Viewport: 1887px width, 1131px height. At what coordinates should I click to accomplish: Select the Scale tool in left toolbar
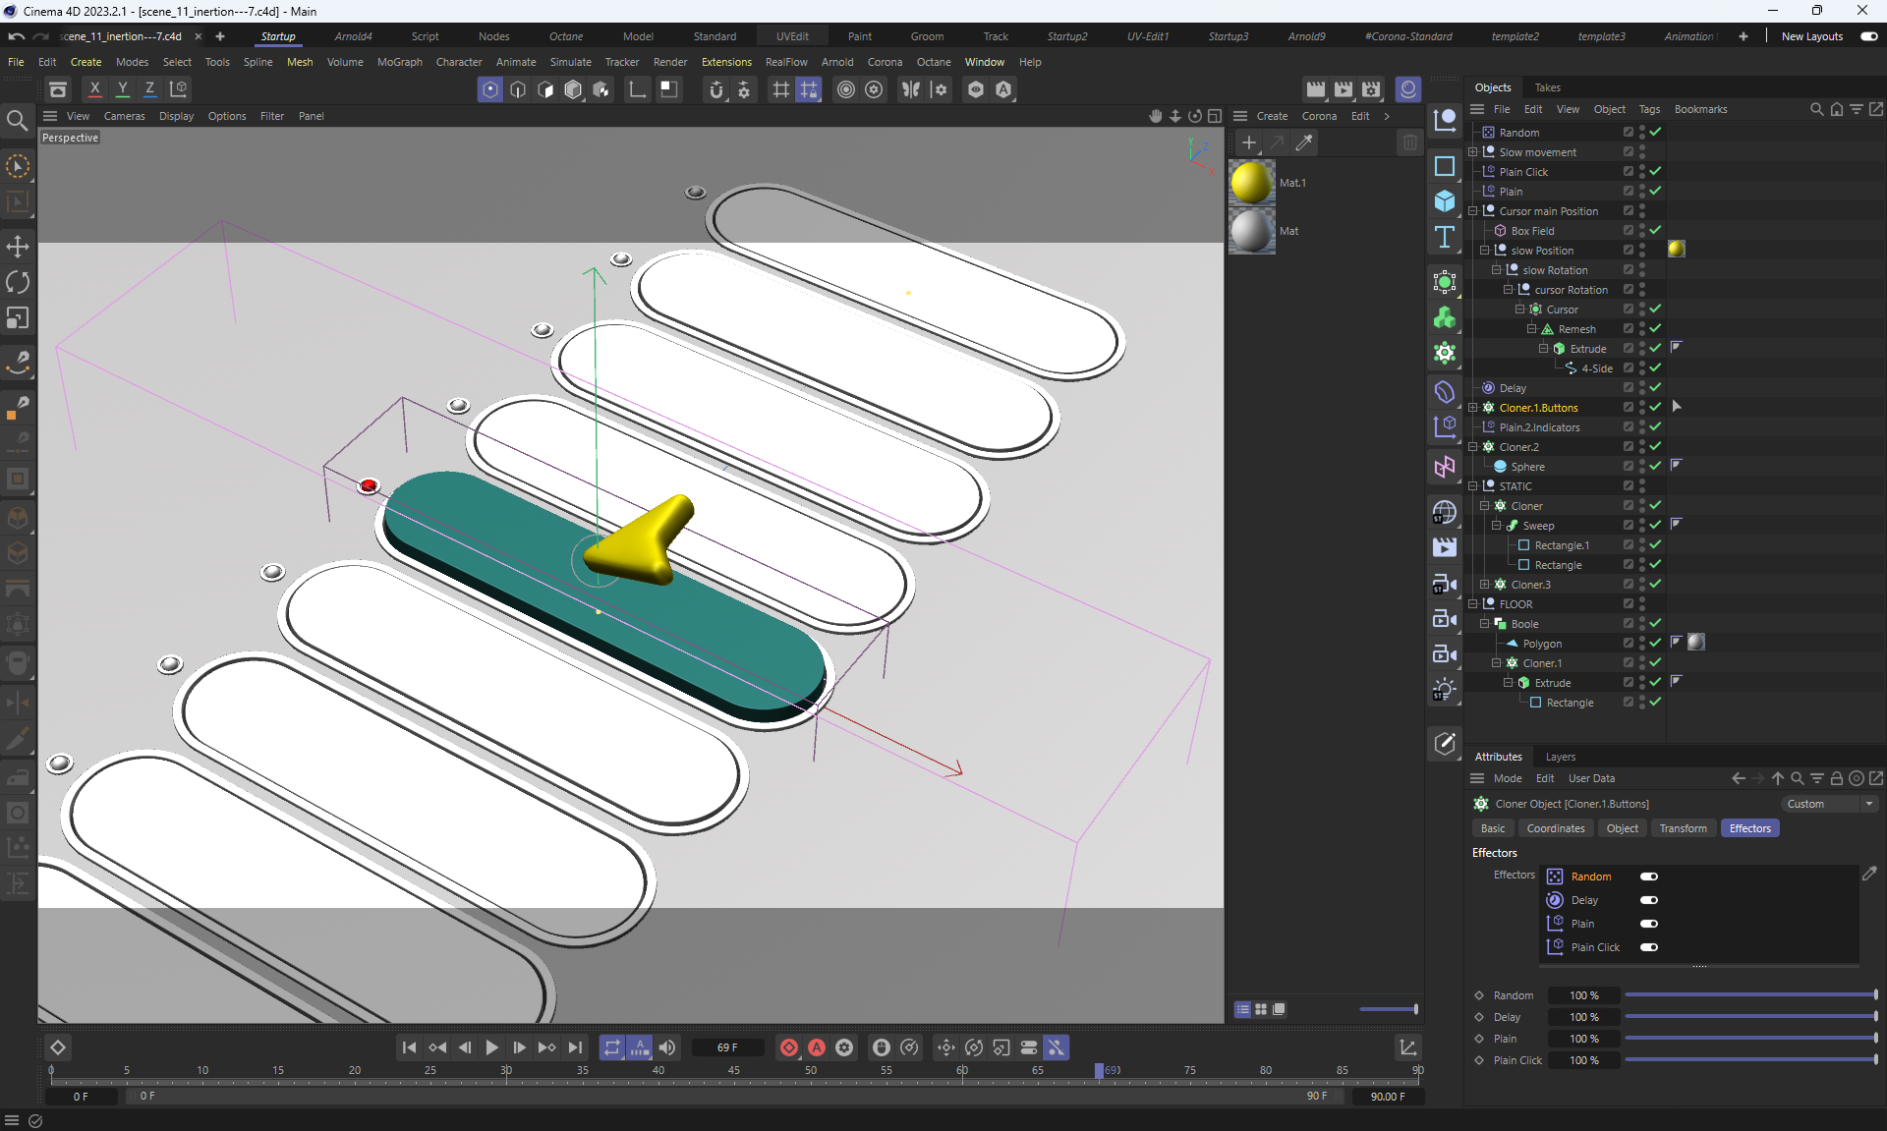coord(18,318)
